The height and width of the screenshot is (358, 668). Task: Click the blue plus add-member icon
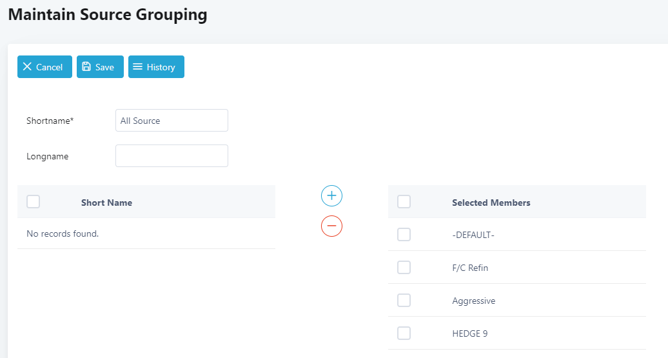(331, 195)
